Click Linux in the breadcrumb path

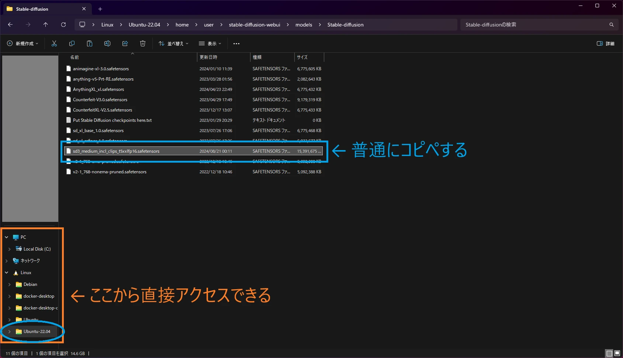click(x=107, y=25)
